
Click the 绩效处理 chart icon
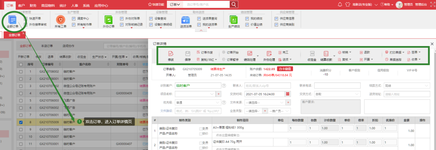point(250,54)
